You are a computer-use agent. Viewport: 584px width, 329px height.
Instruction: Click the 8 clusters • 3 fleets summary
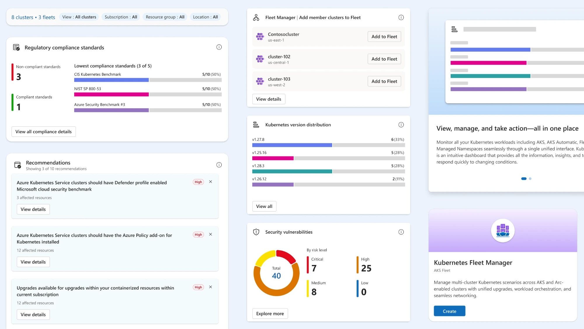coord(33,17)
